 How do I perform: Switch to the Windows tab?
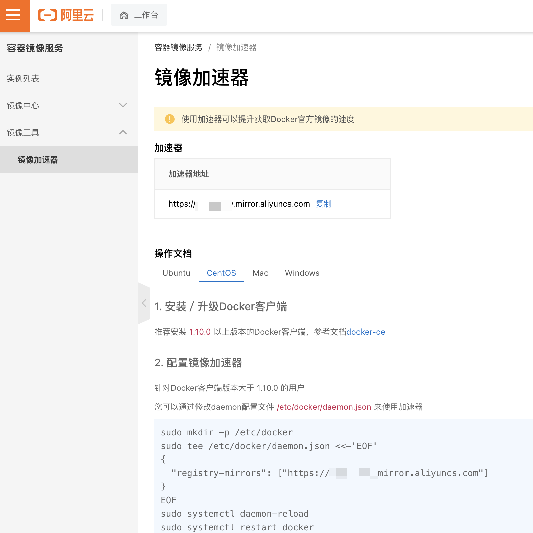(x=302, y=273)
